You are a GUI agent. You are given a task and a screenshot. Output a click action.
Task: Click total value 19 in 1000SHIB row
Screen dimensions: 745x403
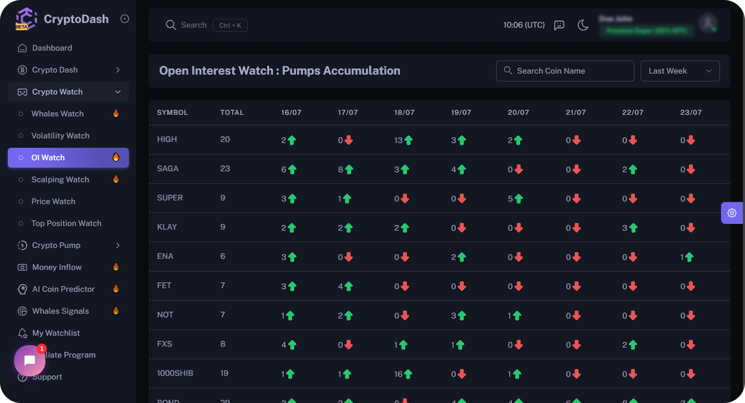(x=225, y=374)
